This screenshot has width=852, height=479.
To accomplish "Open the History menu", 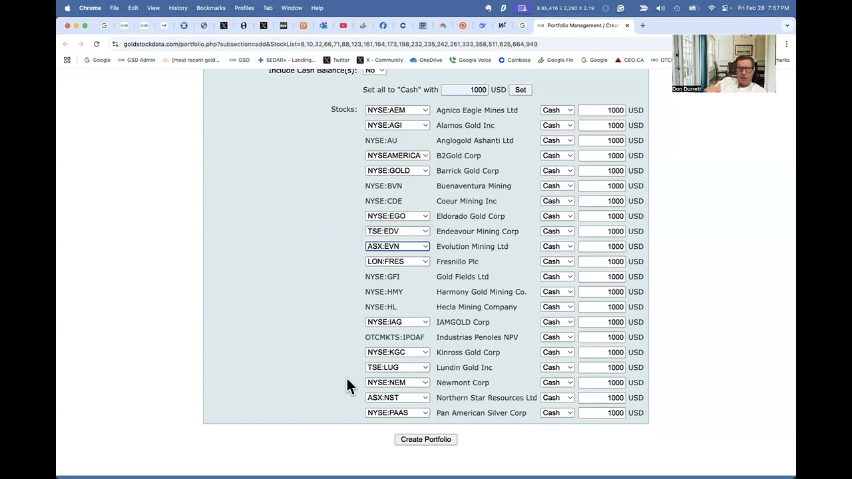I will pos(178,8).
